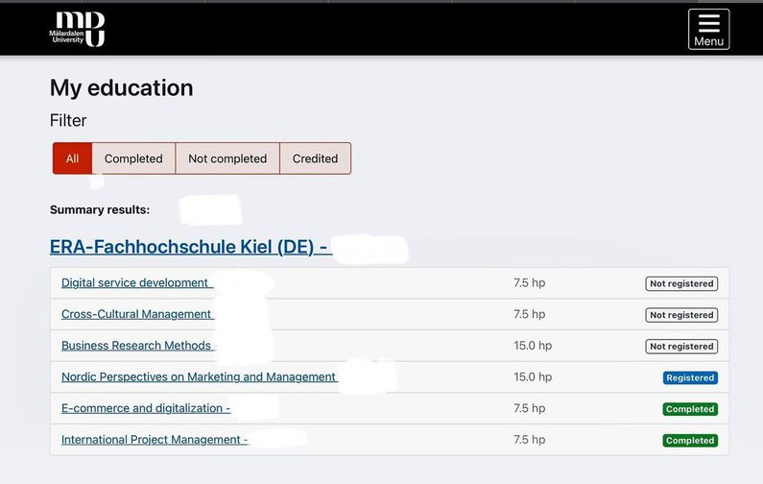Click Not registered badge for Business Research Methods
763x484 pixels.
pyautogui.click(x=681, y=347)
